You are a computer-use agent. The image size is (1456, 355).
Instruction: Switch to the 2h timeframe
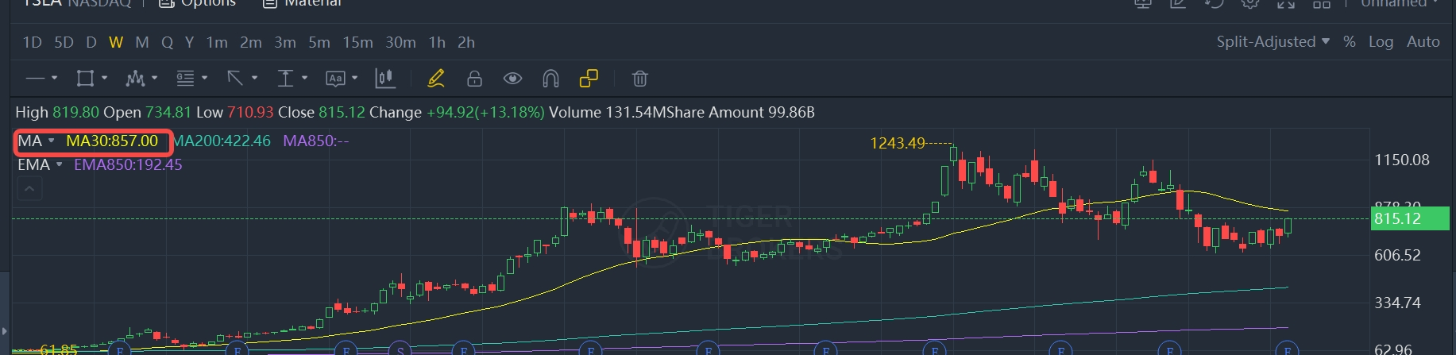[466, 42]
